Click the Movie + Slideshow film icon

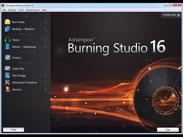click(x=7, y=47)
